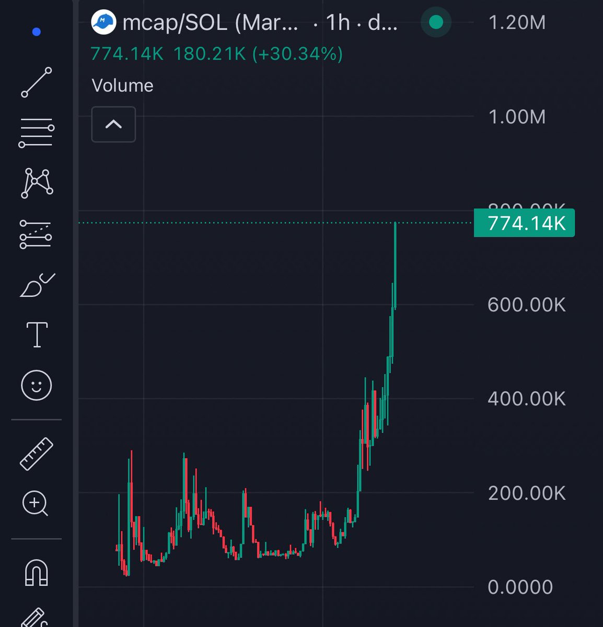Collapse the indicator legend with the chevron

point(113,124)
